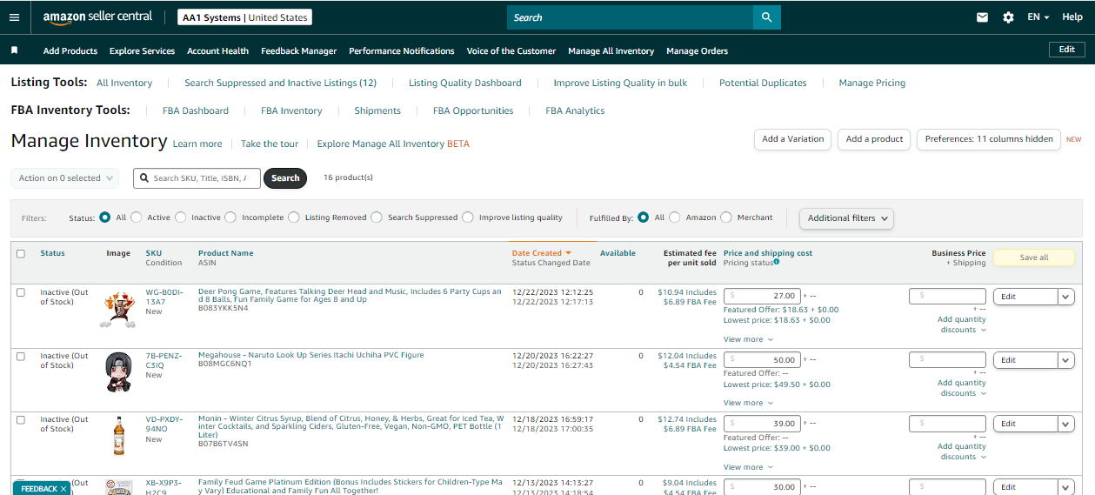Screen dimensions: 1095x495
Task: Select Fulfilled By Amazon radio
Action: pyautogui.click(x=675, y=217)
